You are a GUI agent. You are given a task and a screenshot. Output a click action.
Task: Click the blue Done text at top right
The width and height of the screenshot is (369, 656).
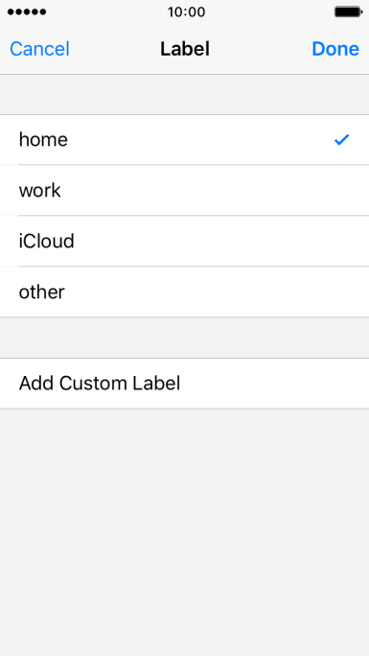[335, 49]
